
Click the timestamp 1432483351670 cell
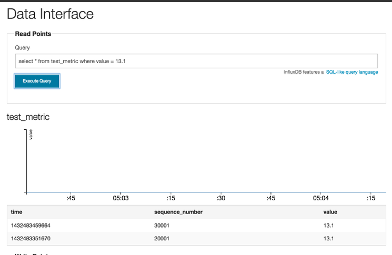tap(31, 239)
